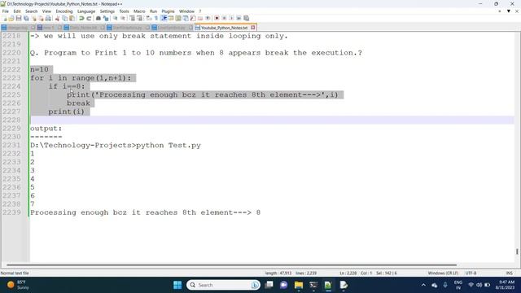The image size is (521, 293).
Task: Open the View menu
Action: click(x=46, y=11)
